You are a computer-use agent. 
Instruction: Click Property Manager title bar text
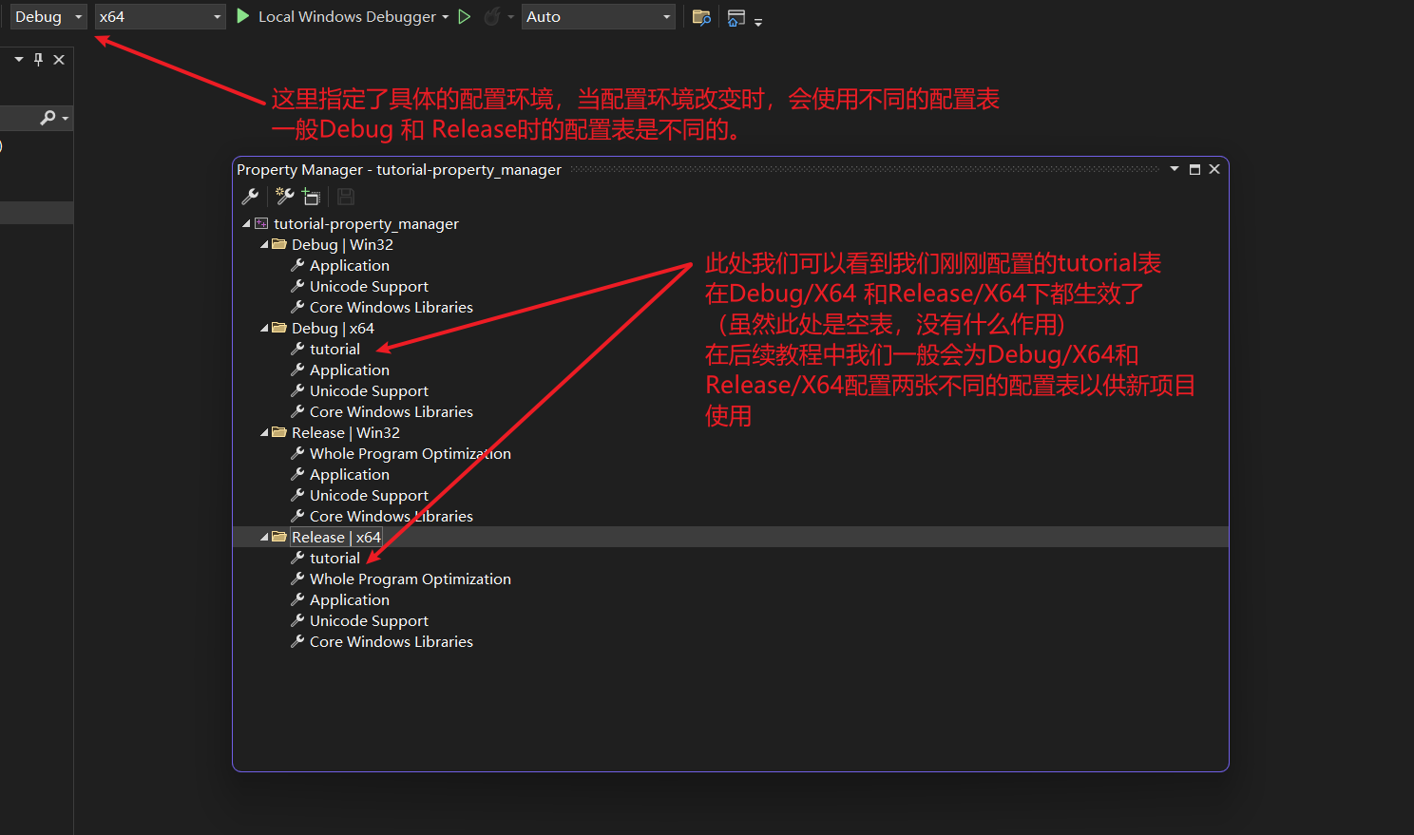point(399,170)
